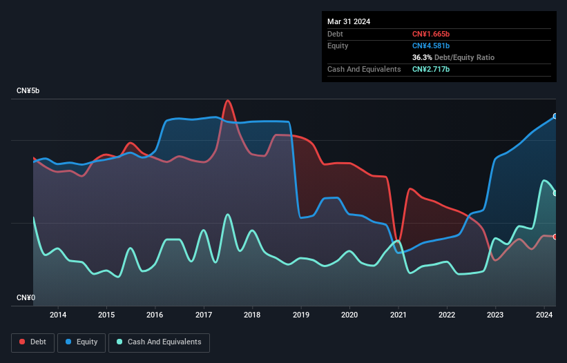
Task: Click the 2023 x-axis label
Action: (495, 315)
